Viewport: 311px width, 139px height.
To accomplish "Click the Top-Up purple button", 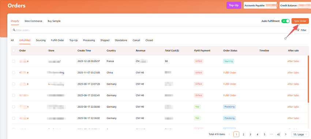I will coord(234,5).
